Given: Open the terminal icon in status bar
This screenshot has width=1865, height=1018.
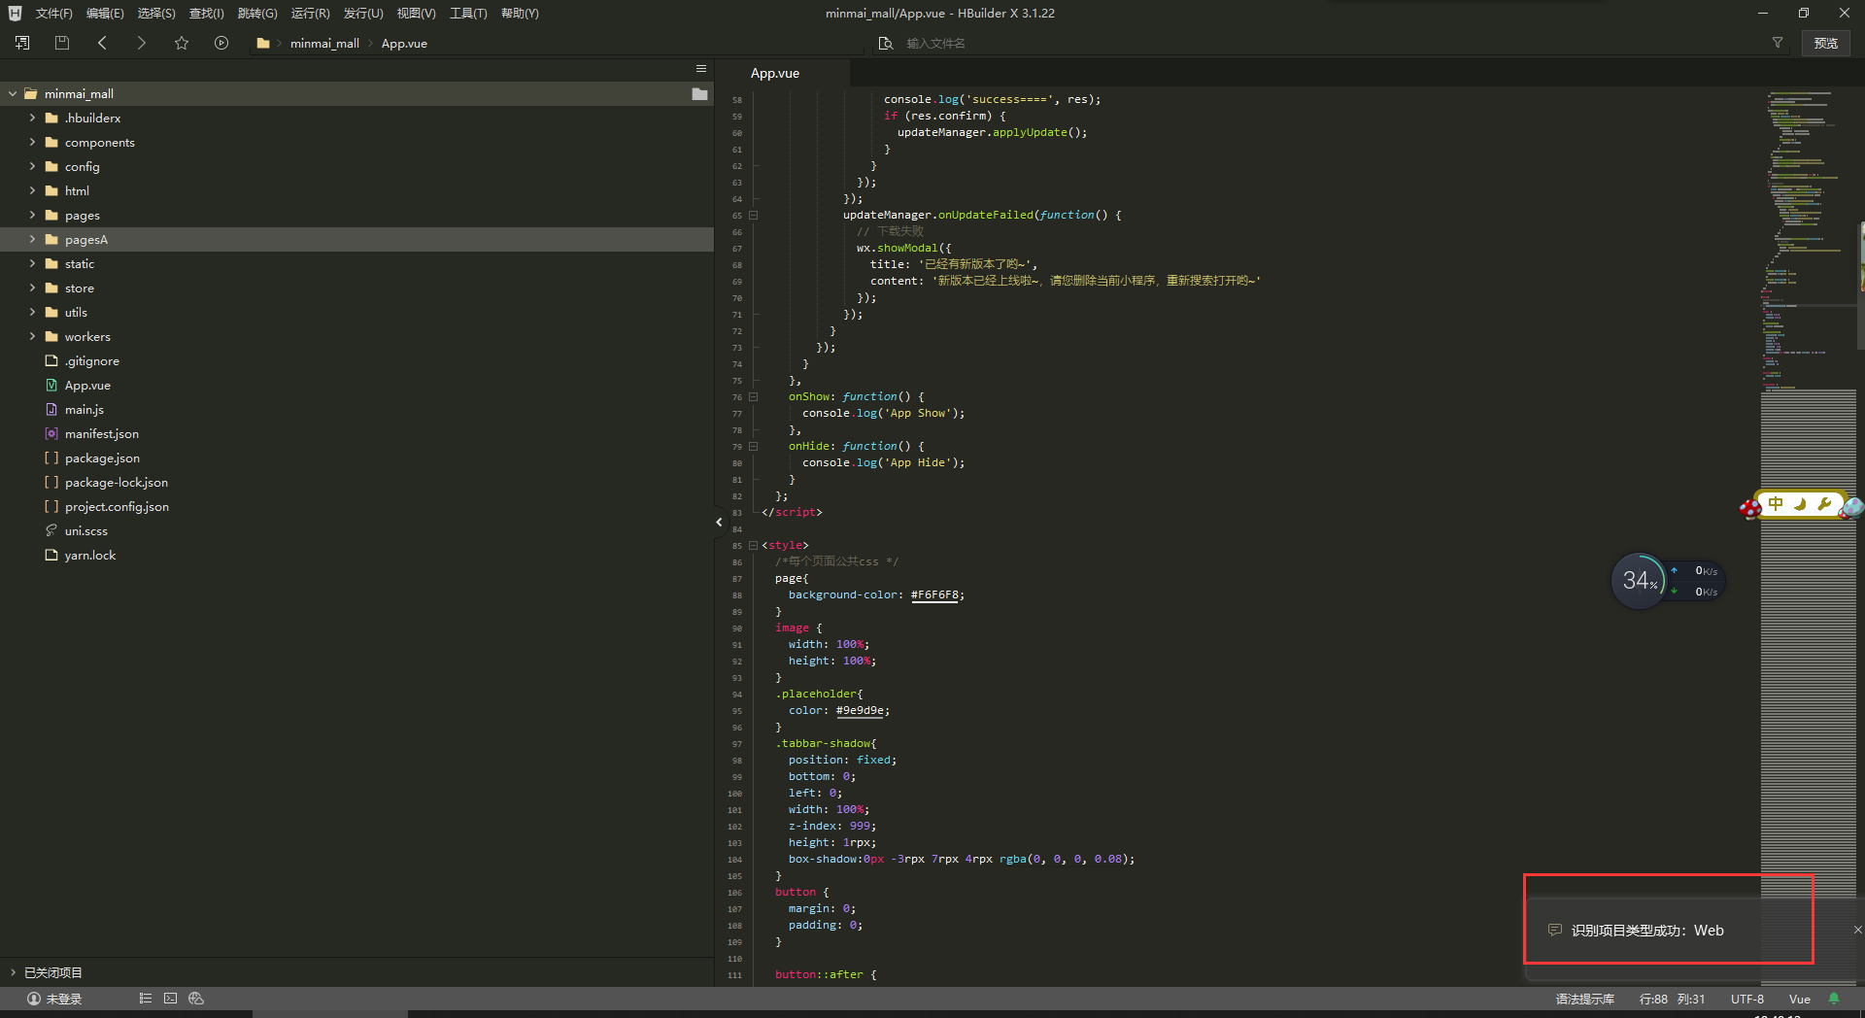Looking at the screenshot, I should point(171,999).
